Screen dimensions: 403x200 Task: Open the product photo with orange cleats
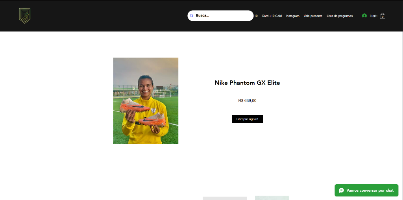146,101
